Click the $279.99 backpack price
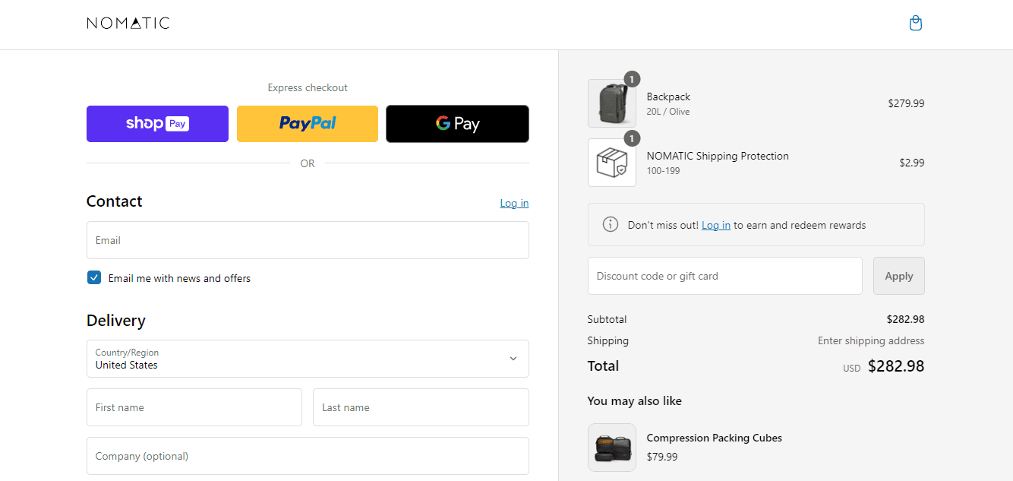This screenshot has height=481, width=1013. point(906,103)
